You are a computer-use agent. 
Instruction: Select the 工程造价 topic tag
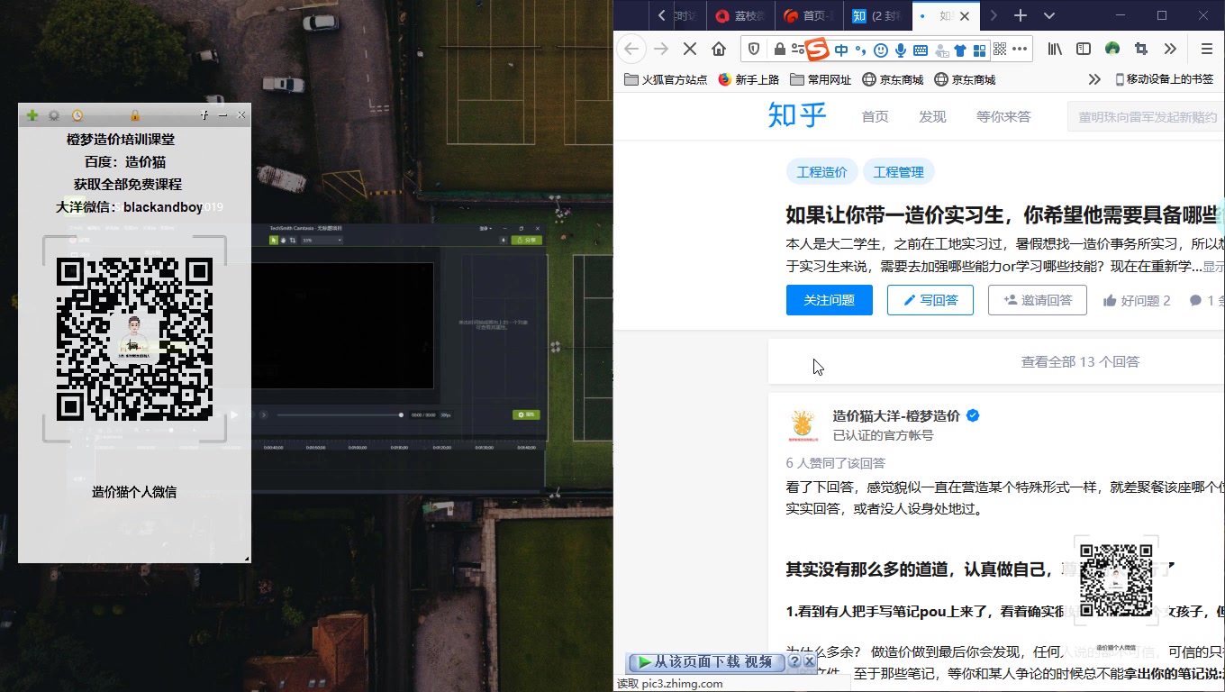point(821,172)
